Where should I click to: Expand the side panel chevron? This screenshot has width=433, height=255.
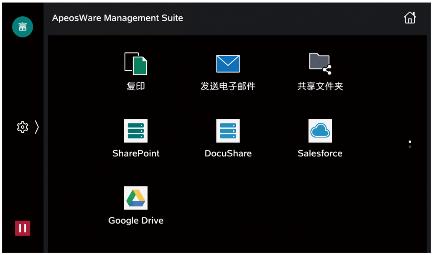37,127
